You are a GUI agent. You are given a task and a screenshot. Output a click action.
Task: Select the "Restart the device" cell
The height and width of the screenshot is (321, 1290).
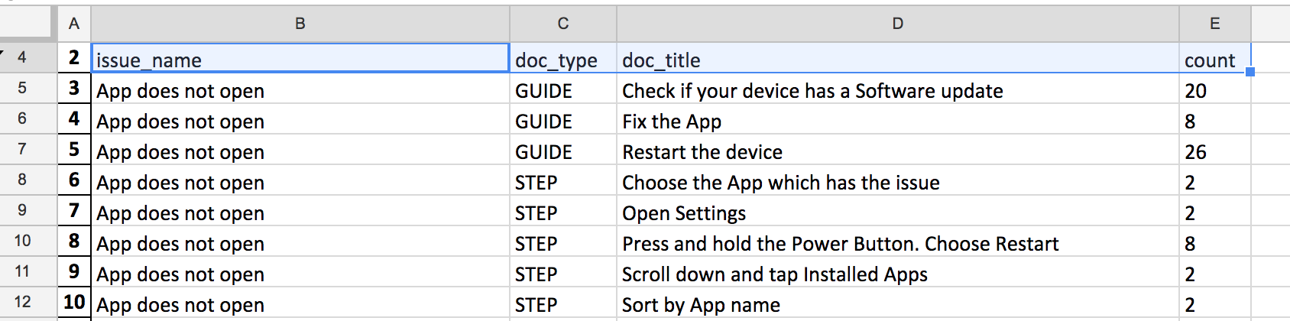(x=897, y=151)
